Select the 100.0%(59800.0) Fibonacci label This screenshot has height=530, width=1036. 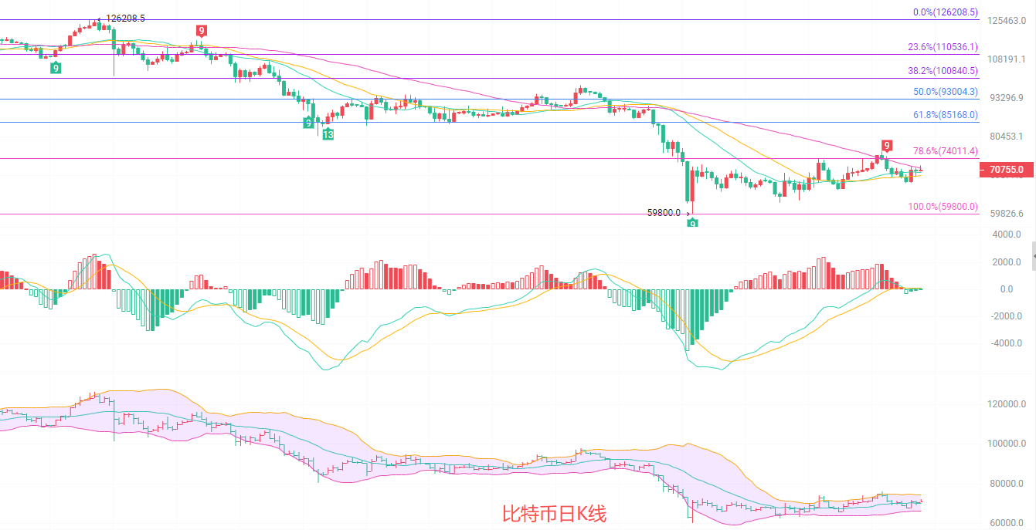(943, 207)
